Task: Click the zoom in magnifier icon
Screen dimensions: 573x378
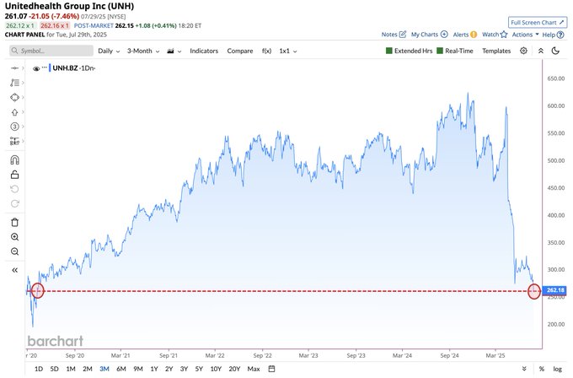Action: click(14, 237)
